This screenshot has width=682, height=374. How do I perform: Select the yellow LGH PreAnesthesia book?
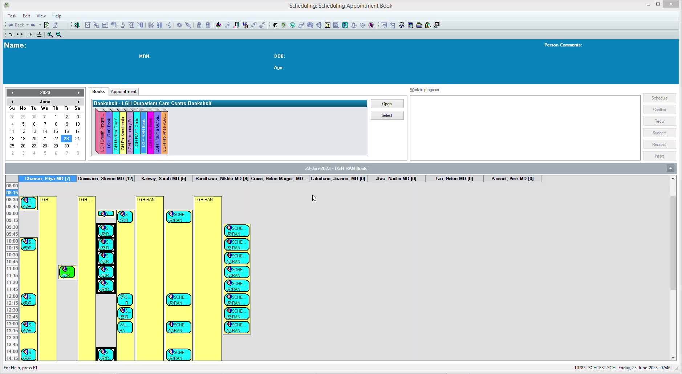click(x=123, y=133)
